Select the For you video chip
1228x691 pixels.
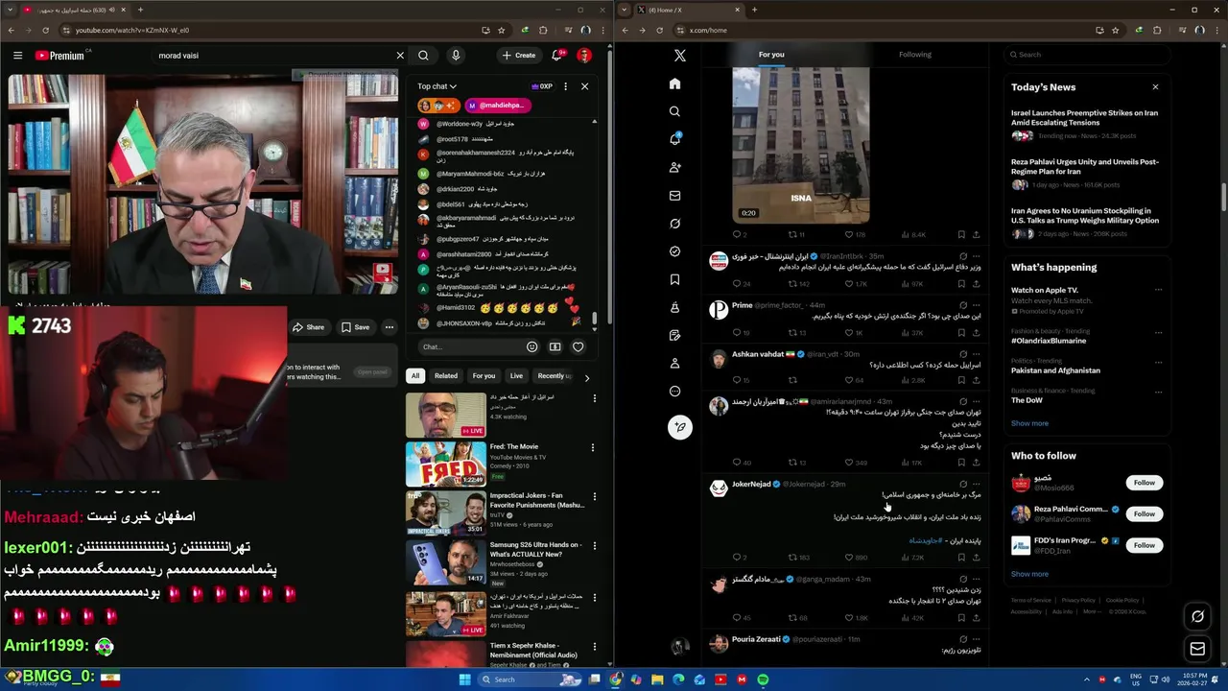click(x=484, y=376)
